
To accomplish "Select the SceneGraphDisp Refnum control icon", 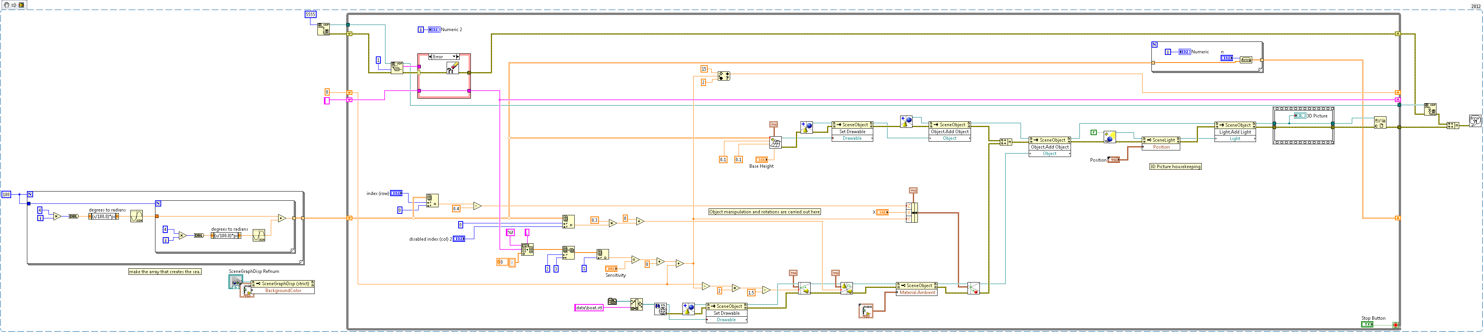I will (235, 281).
